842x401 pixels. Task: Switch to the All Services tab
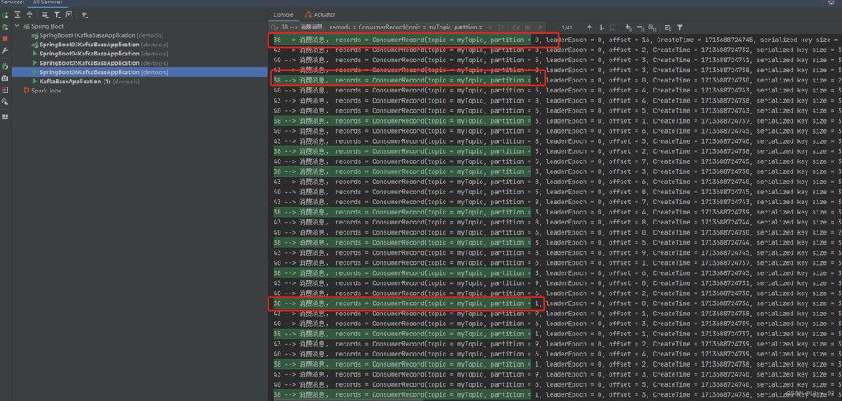coord(47,3)
